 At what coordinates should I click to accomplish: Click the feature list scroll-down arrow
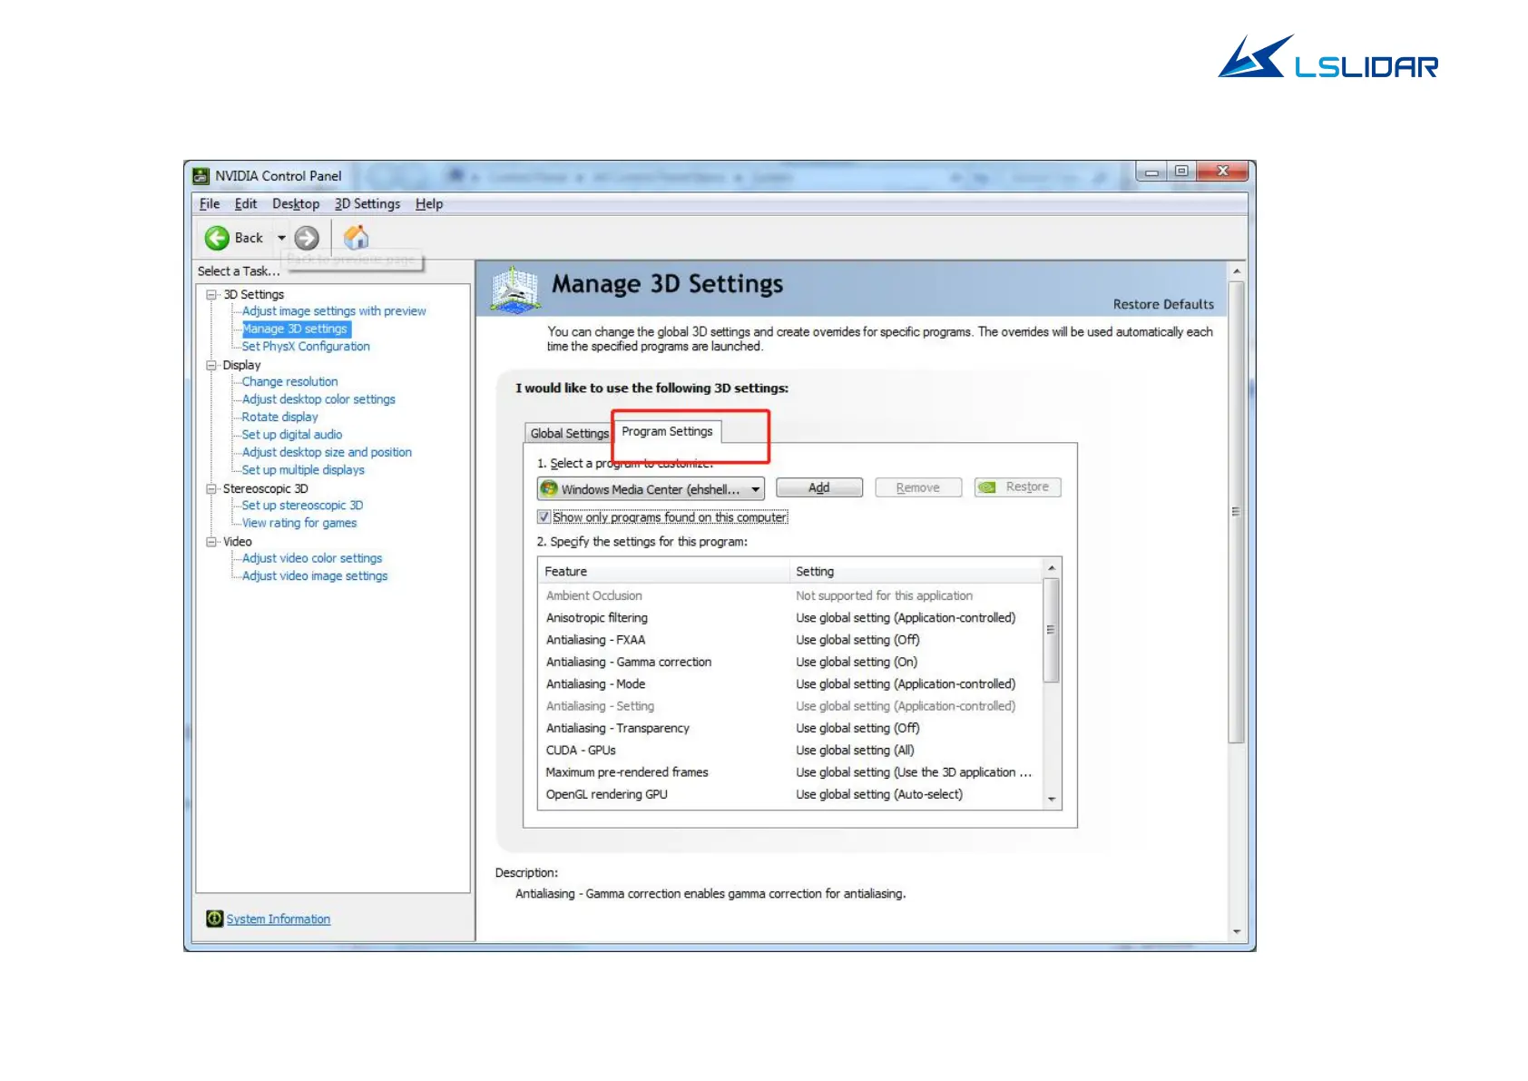coord(1052,800)
